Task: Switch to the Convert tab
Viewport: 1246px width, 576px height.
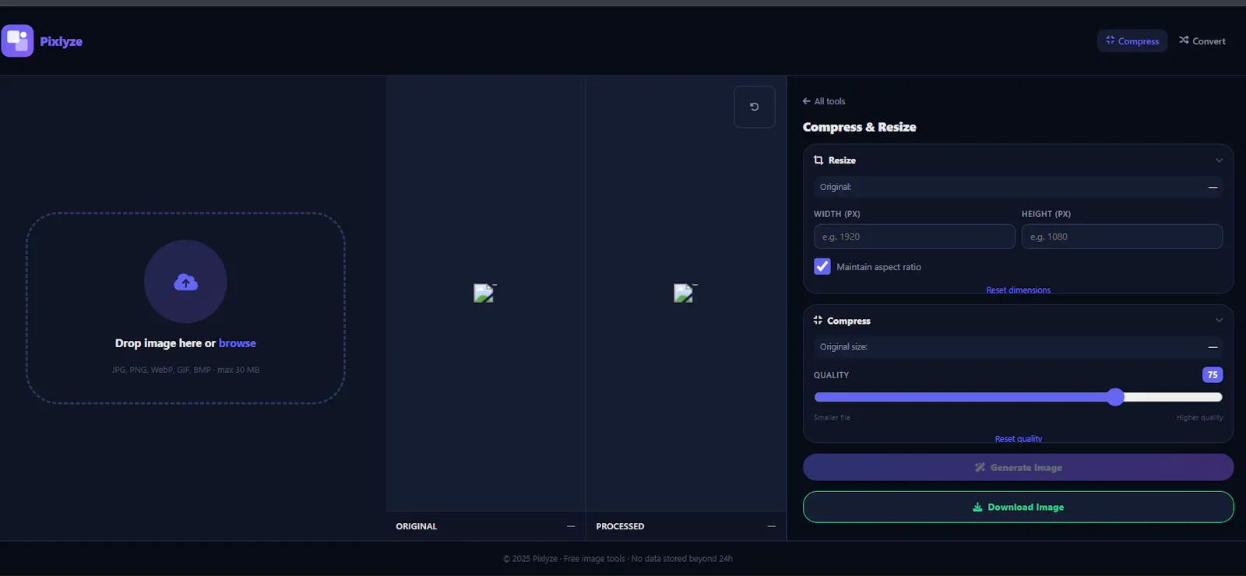Action: 1202,41
